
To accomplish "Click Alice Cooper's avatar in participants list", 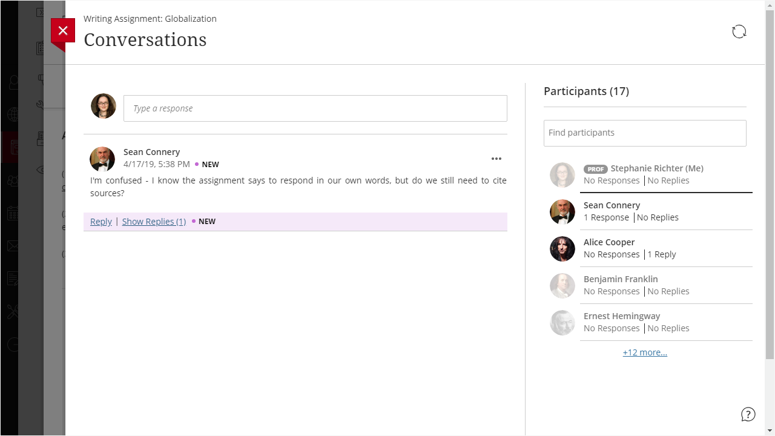I will click(562, 249).
